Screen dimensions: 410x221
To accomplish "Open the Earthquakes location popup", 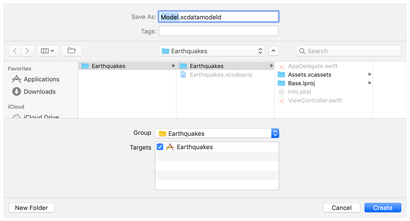I will click(x=211, y=51).
